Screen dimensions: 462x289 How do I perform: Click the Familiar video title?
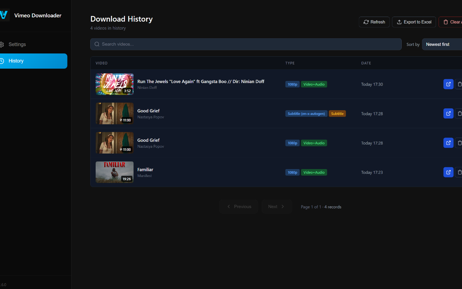145,169
